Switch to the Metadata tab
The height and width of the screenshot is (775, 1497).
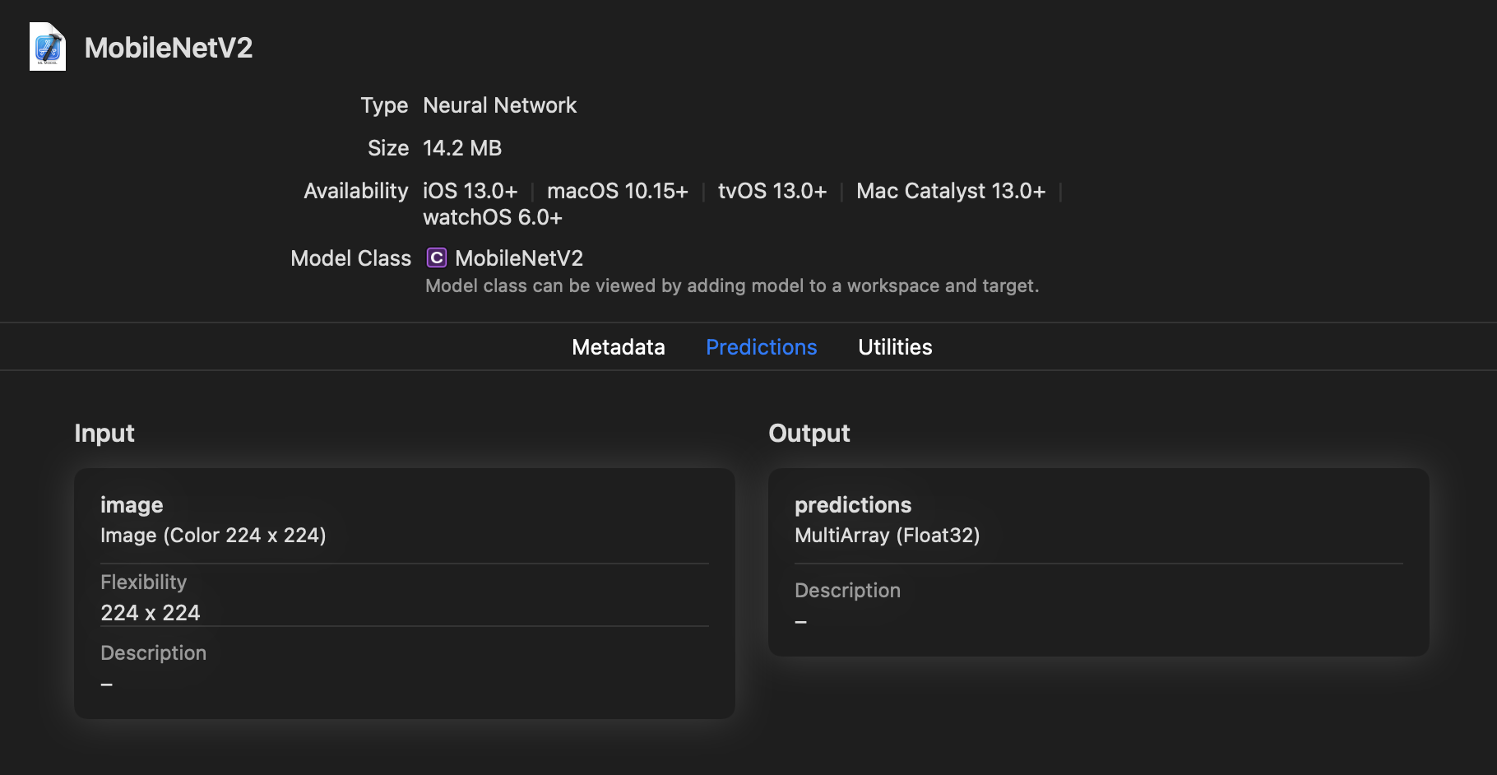(x=619, y=347)
